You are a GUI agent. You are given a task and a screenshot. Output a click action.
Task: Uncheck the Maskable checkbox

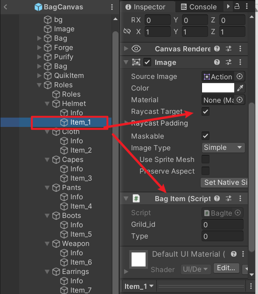205,136
